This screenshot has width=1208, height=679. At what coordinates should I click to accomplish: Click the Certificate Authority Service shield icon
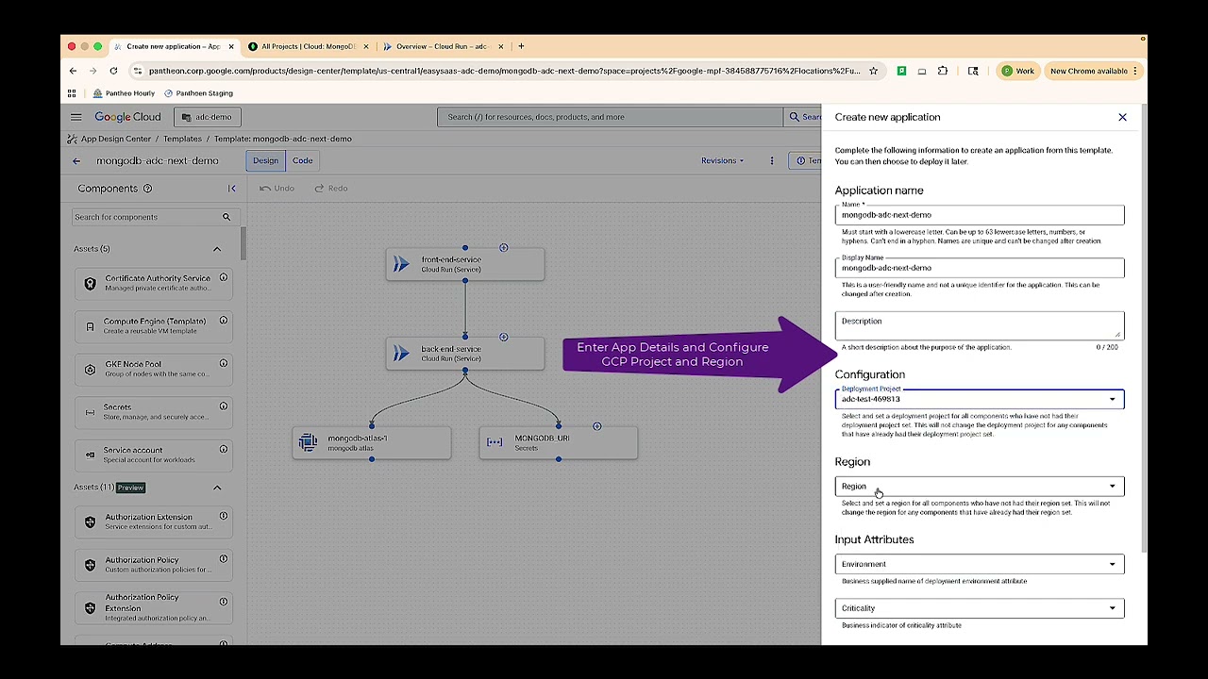click(90, 284)
